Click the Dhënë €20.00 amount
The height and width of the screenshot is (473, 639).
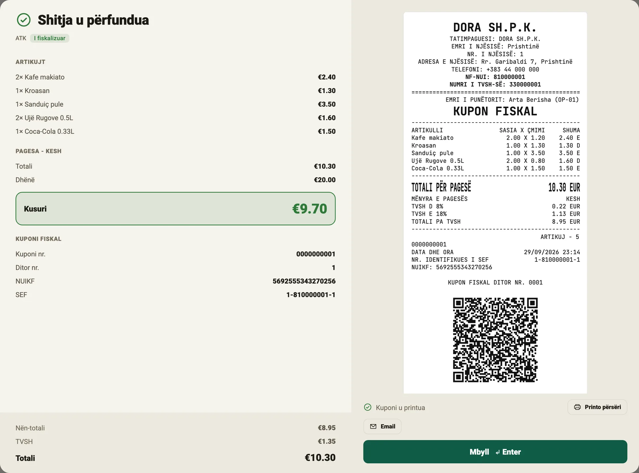tap(324, 180)
